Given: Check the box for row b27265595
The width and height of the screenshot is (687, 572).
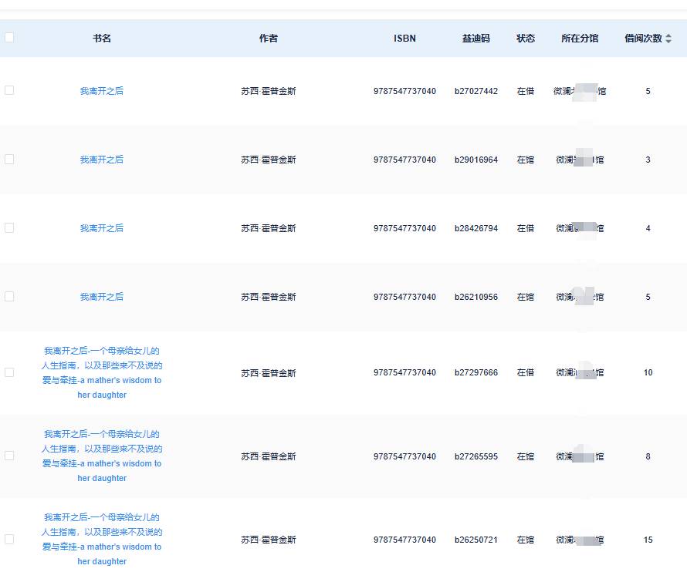Looking at the screenshot, I should [x=9, y=456].
